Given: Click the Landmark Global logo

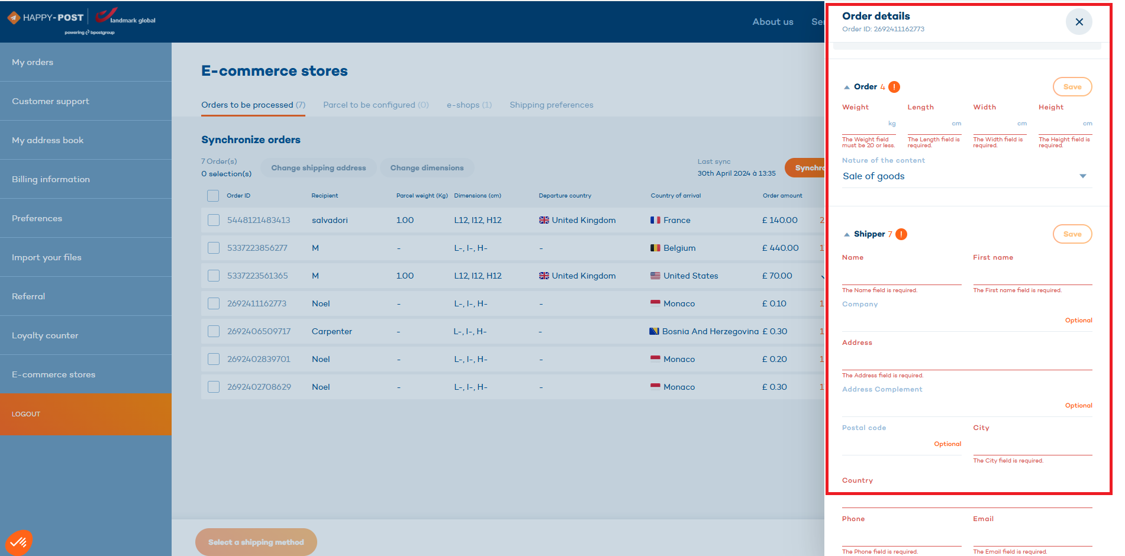Looking at the screenshot, I should 125,17.
